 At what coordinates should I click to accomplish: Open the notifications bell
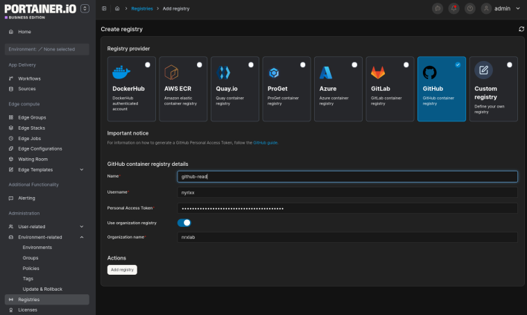(453, 8)
